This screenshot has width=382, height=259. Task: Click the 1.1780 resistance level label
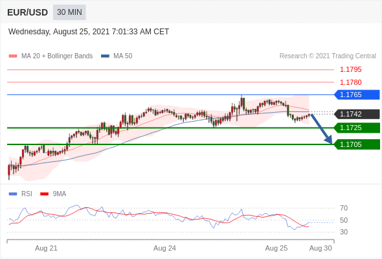coord(350,83)
